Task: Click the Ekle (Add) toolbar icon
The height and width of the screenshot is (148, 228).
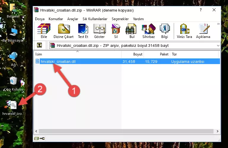Action: (44, 31)
